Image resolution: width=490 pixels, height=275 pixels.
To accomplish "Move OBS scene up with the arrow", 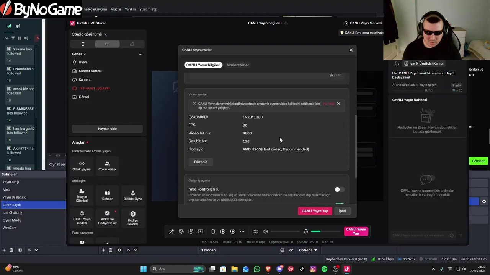I will (29, 250).
